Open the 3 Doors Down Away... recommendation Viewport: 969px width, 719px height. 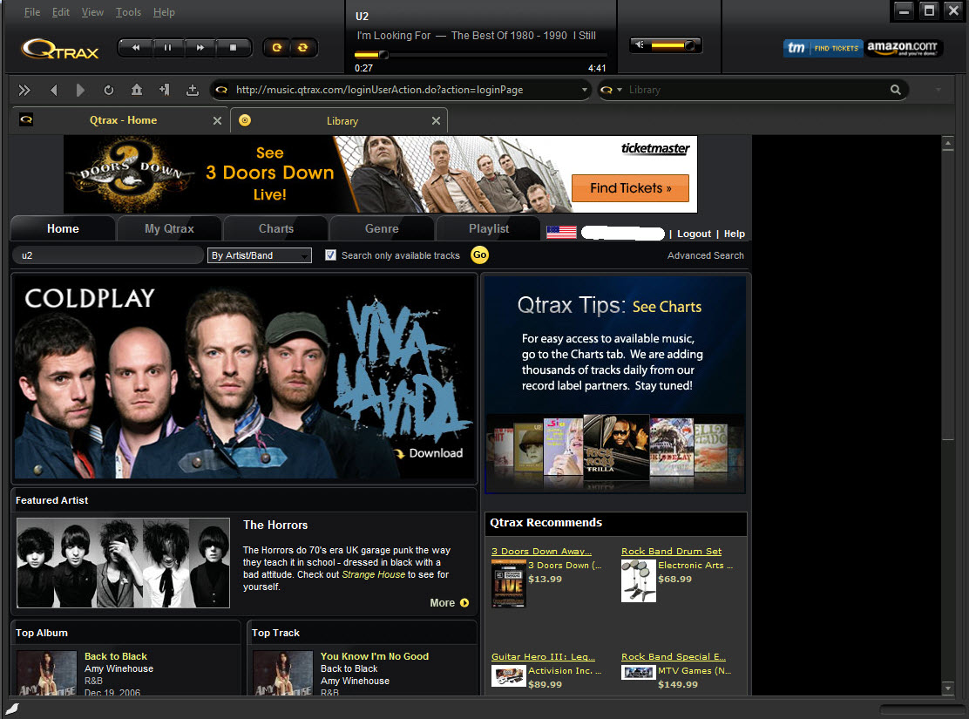[541, 552]
